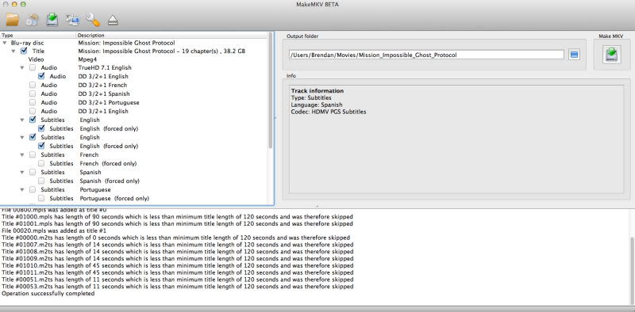Enable the DD 3/2+1 Portuguese audio checkbox
This screenshot has height=312, width=635.
point(33,103)
